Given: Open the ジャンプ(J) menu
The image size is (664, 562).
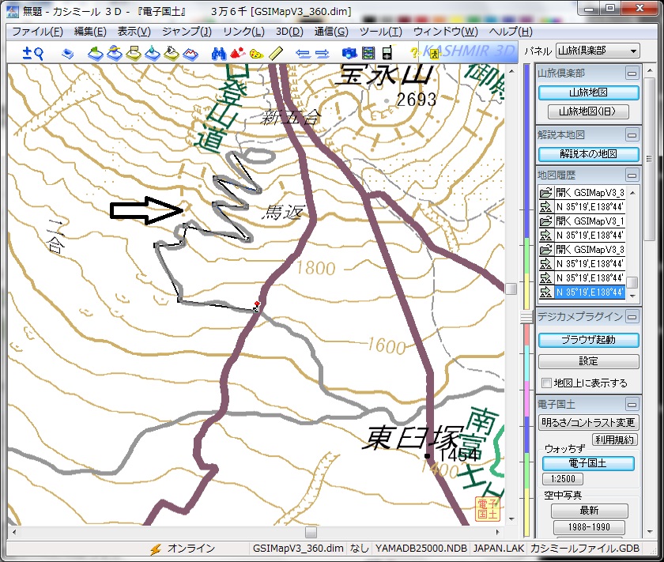Looking at the screenshot, I should (x=187, y=32).
